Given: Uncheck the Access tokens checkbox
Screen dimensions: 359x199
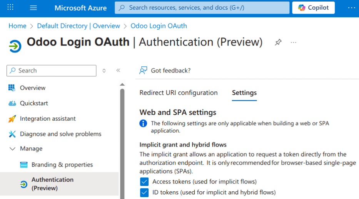Looking at the screenshot, I should pyautogui.click(x=144, y=182).
